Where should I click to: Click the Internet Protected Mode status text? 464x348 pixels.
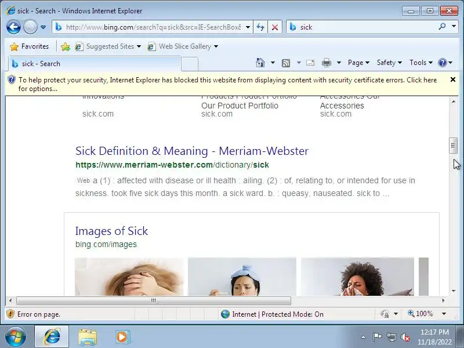(278, 314)
